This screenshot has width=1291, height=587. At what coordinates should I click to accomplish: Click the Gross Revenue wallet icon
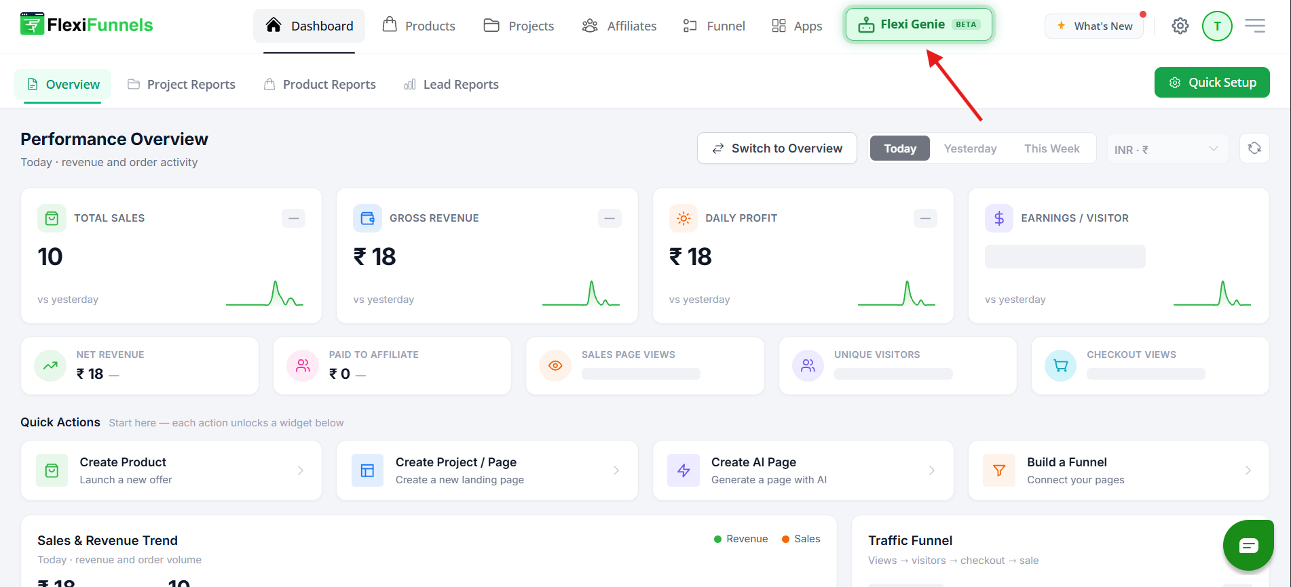click(x=367, y=218)
